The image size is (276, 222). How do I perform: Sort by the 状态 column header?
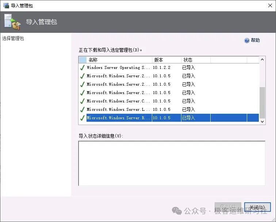point(196,60)
